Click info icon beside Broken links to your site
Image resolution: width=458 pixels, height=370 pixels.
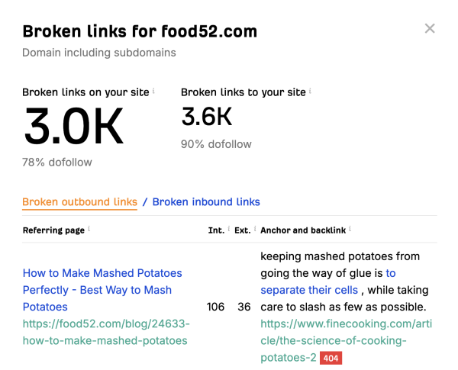(x=311, y=90)
